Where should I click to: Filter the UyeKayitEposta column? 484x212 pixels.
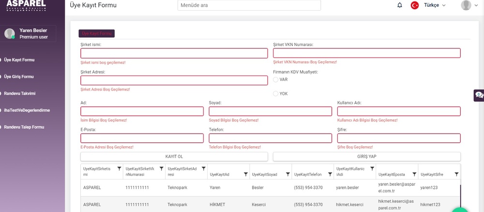(x=414, y=174)
